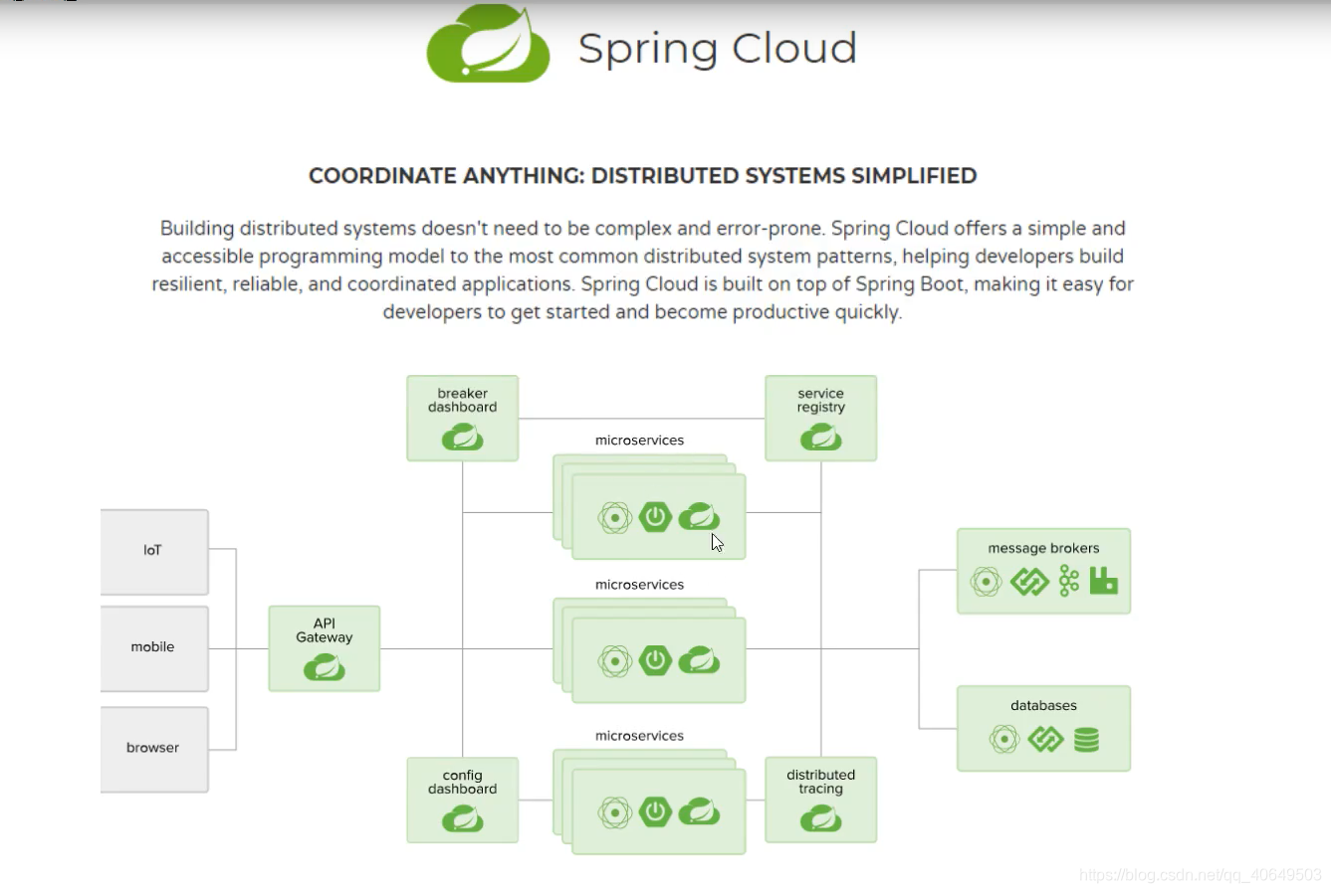The image size is (1331, 893).
Task: Click Spring Cloud leaf icon in bottom microservices stack
Action: click(x=699, y=811)
